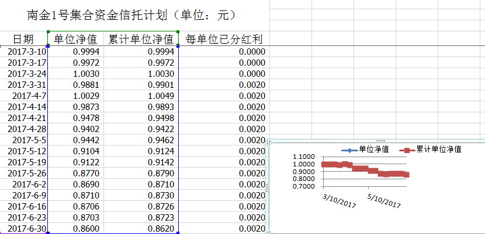Click the blue diamond legend marker for 单位净值

pyautogui.click(x=348, y=150)
